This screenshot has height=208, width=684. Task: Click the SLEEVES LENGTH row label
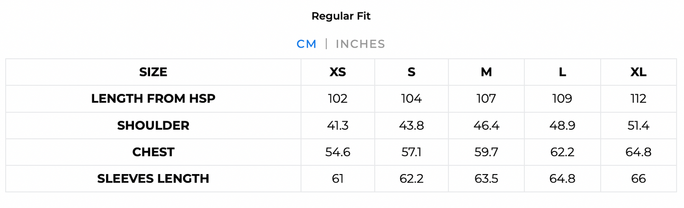pyautogui.click(x=153, y=179)
